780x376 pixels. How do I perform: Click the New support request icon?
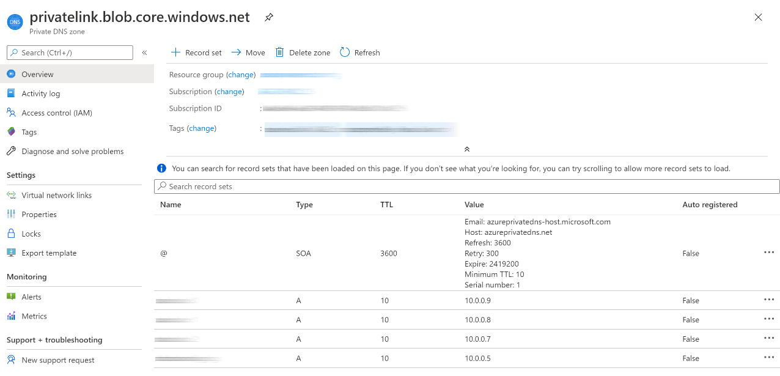[x=11, y=359]
